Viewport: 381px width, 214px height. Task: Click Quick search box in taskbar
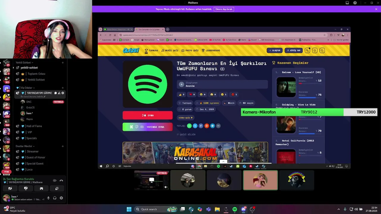[156, 209]
